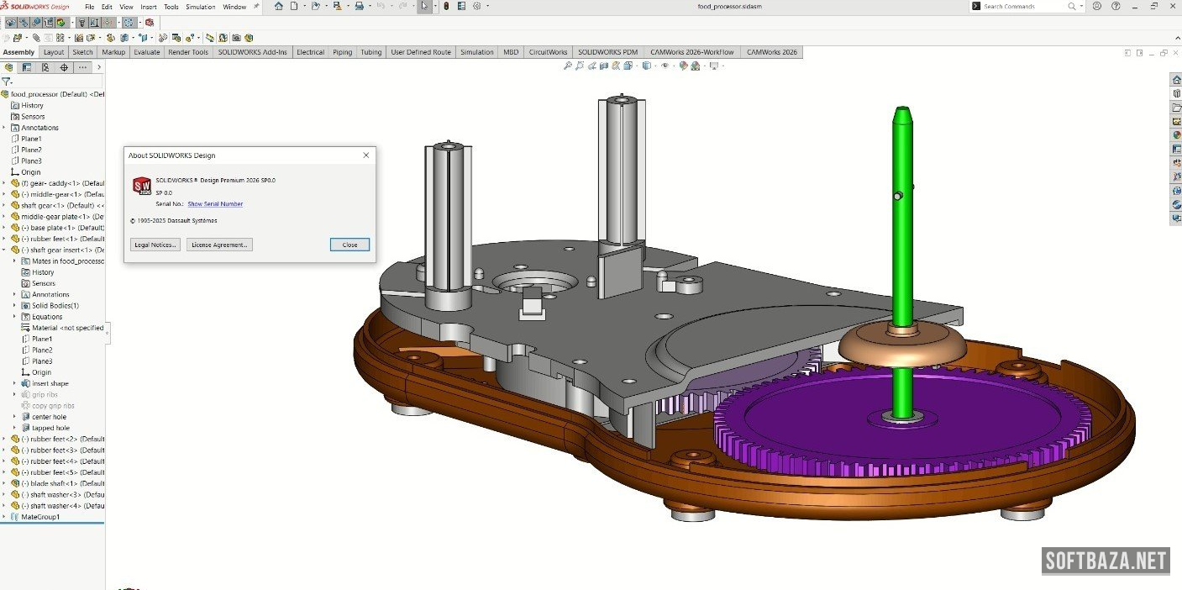Click the License Agreement button
This screenshot has height=590, width=1182.
[x=219, y=245]
